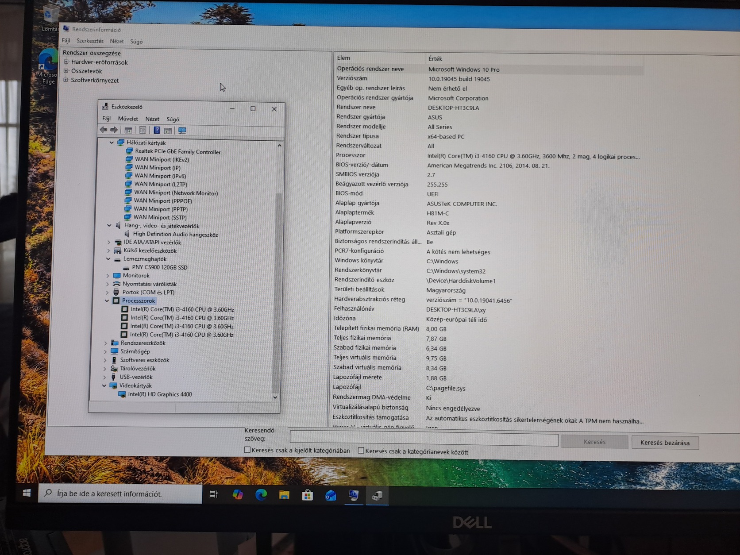Screen dimensions: 740x555
Task: Click the forward arrow in Eszközkezelő toolbar
Action: tap(114, 130)
